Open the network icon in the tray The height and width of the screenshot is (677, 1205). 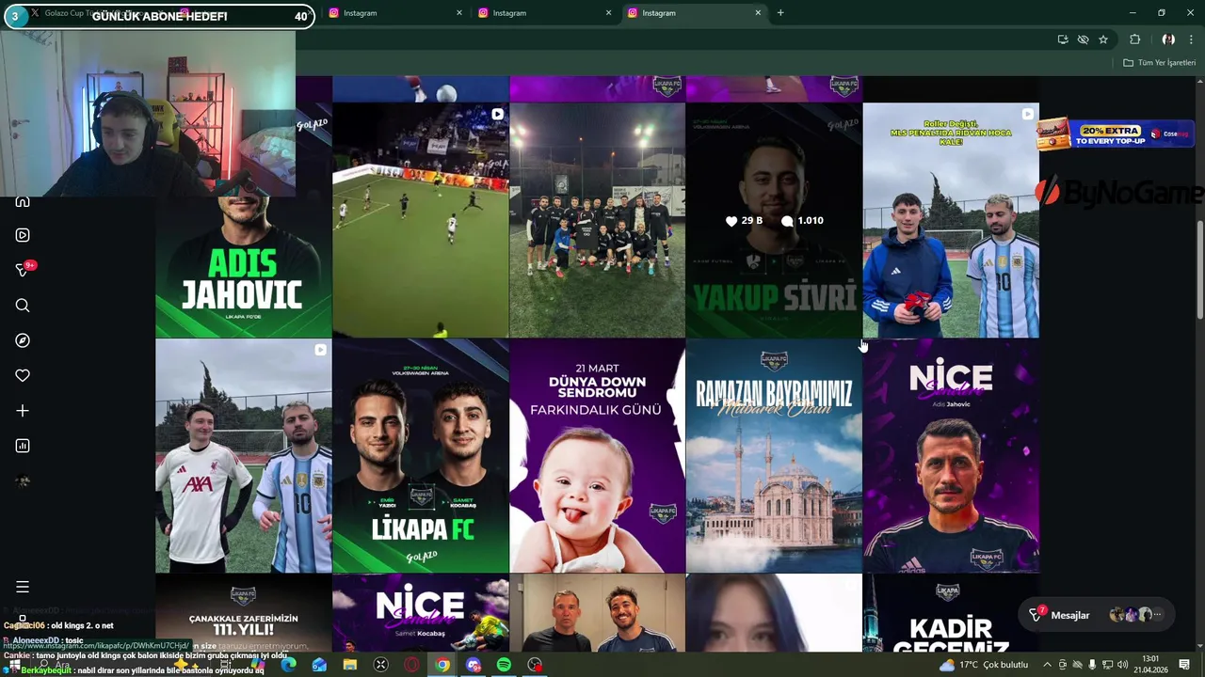pyautogui.click(x=1107, y=665)
